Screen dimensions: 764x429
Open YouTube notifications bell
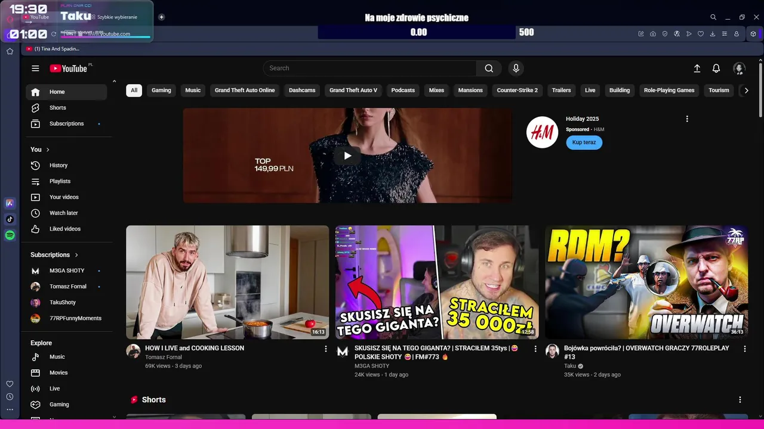716,69
